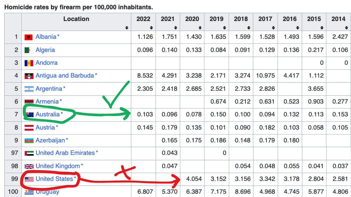Sort table by 2015 column

(x=322, y=27)
